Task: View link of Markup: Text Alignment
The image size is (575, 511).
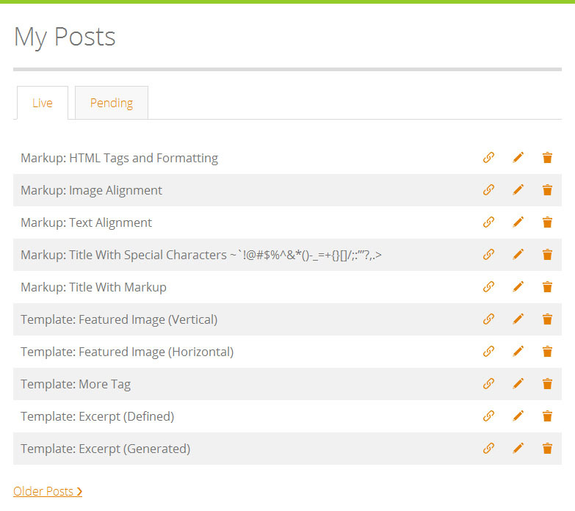Action: 488,222
